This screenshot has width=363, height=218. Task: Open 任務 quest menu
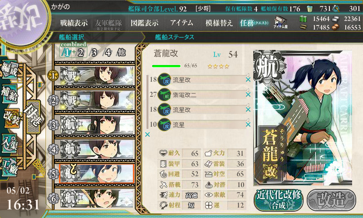(x=254, y=23)
